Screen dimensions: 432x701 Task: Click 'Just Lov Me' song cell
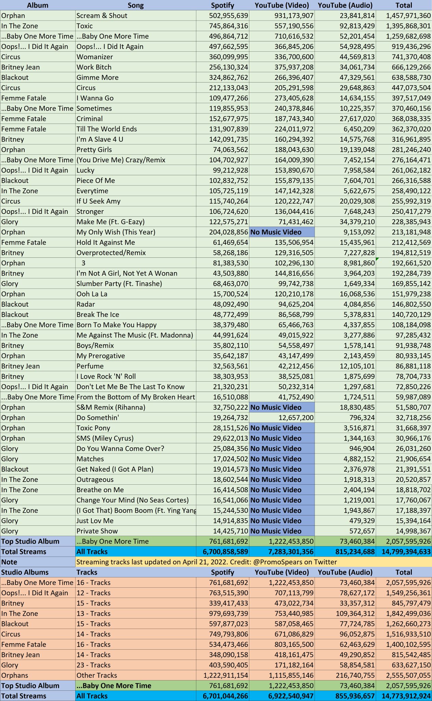pyautogui.click(x=136, y=521)
